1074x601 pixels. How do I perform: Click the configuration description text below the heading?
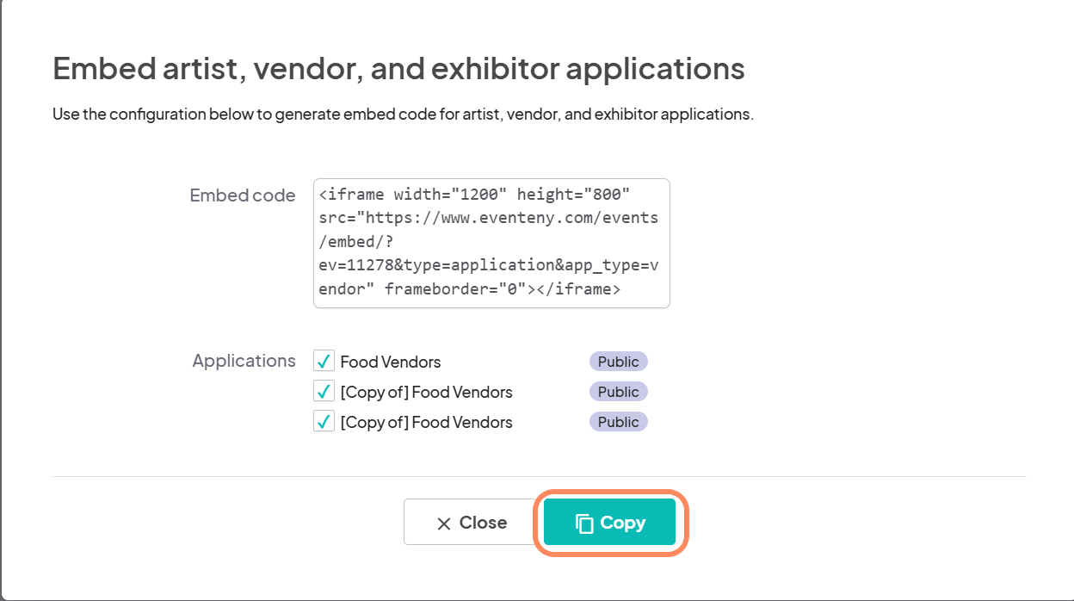403,114
